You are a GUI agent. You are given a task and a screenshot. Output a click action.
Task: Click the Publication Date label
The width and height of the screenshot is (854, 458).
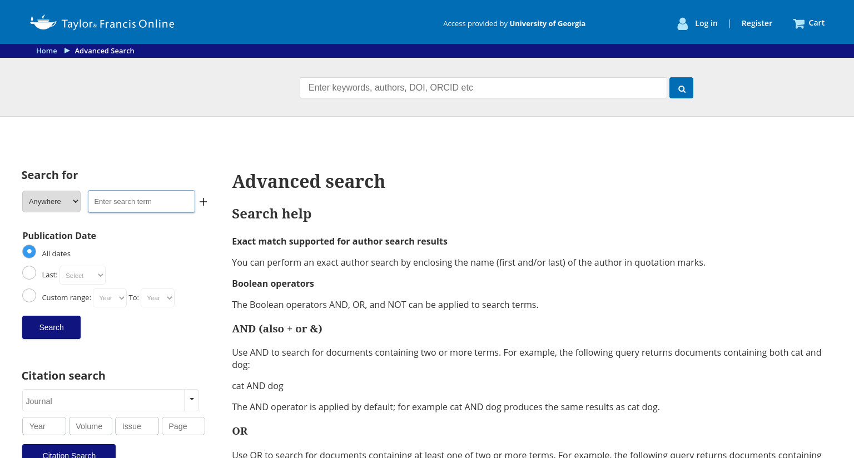59,236
